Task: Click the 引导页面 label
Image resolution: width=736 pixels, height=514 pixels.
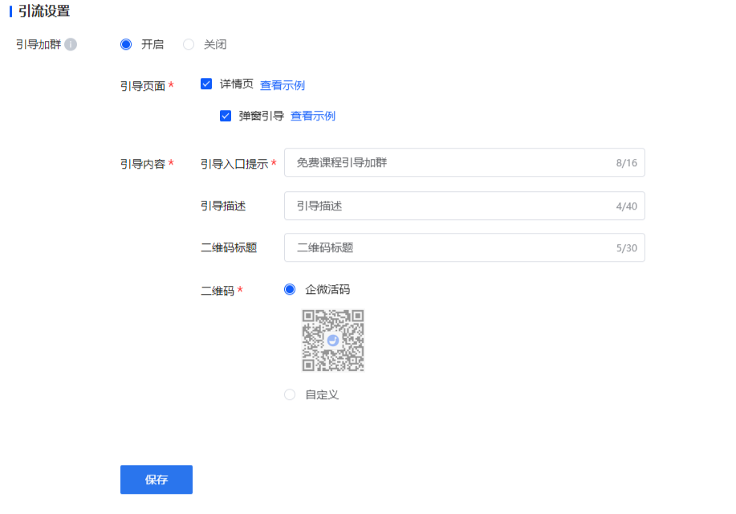Action: pos(143,86)
